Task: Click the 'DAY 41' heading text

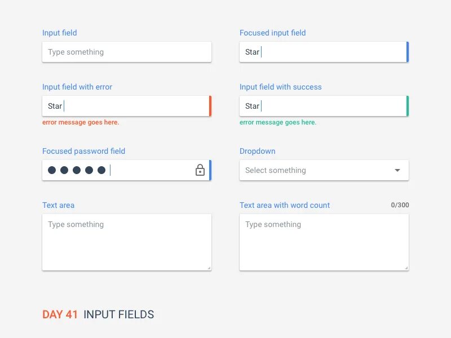Action: pyautogui.click(x=60, y=314)
